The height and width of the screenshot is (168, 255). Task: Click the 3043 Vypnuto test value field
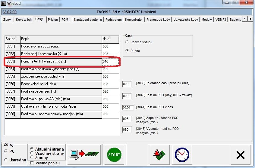tap(127, 130)
